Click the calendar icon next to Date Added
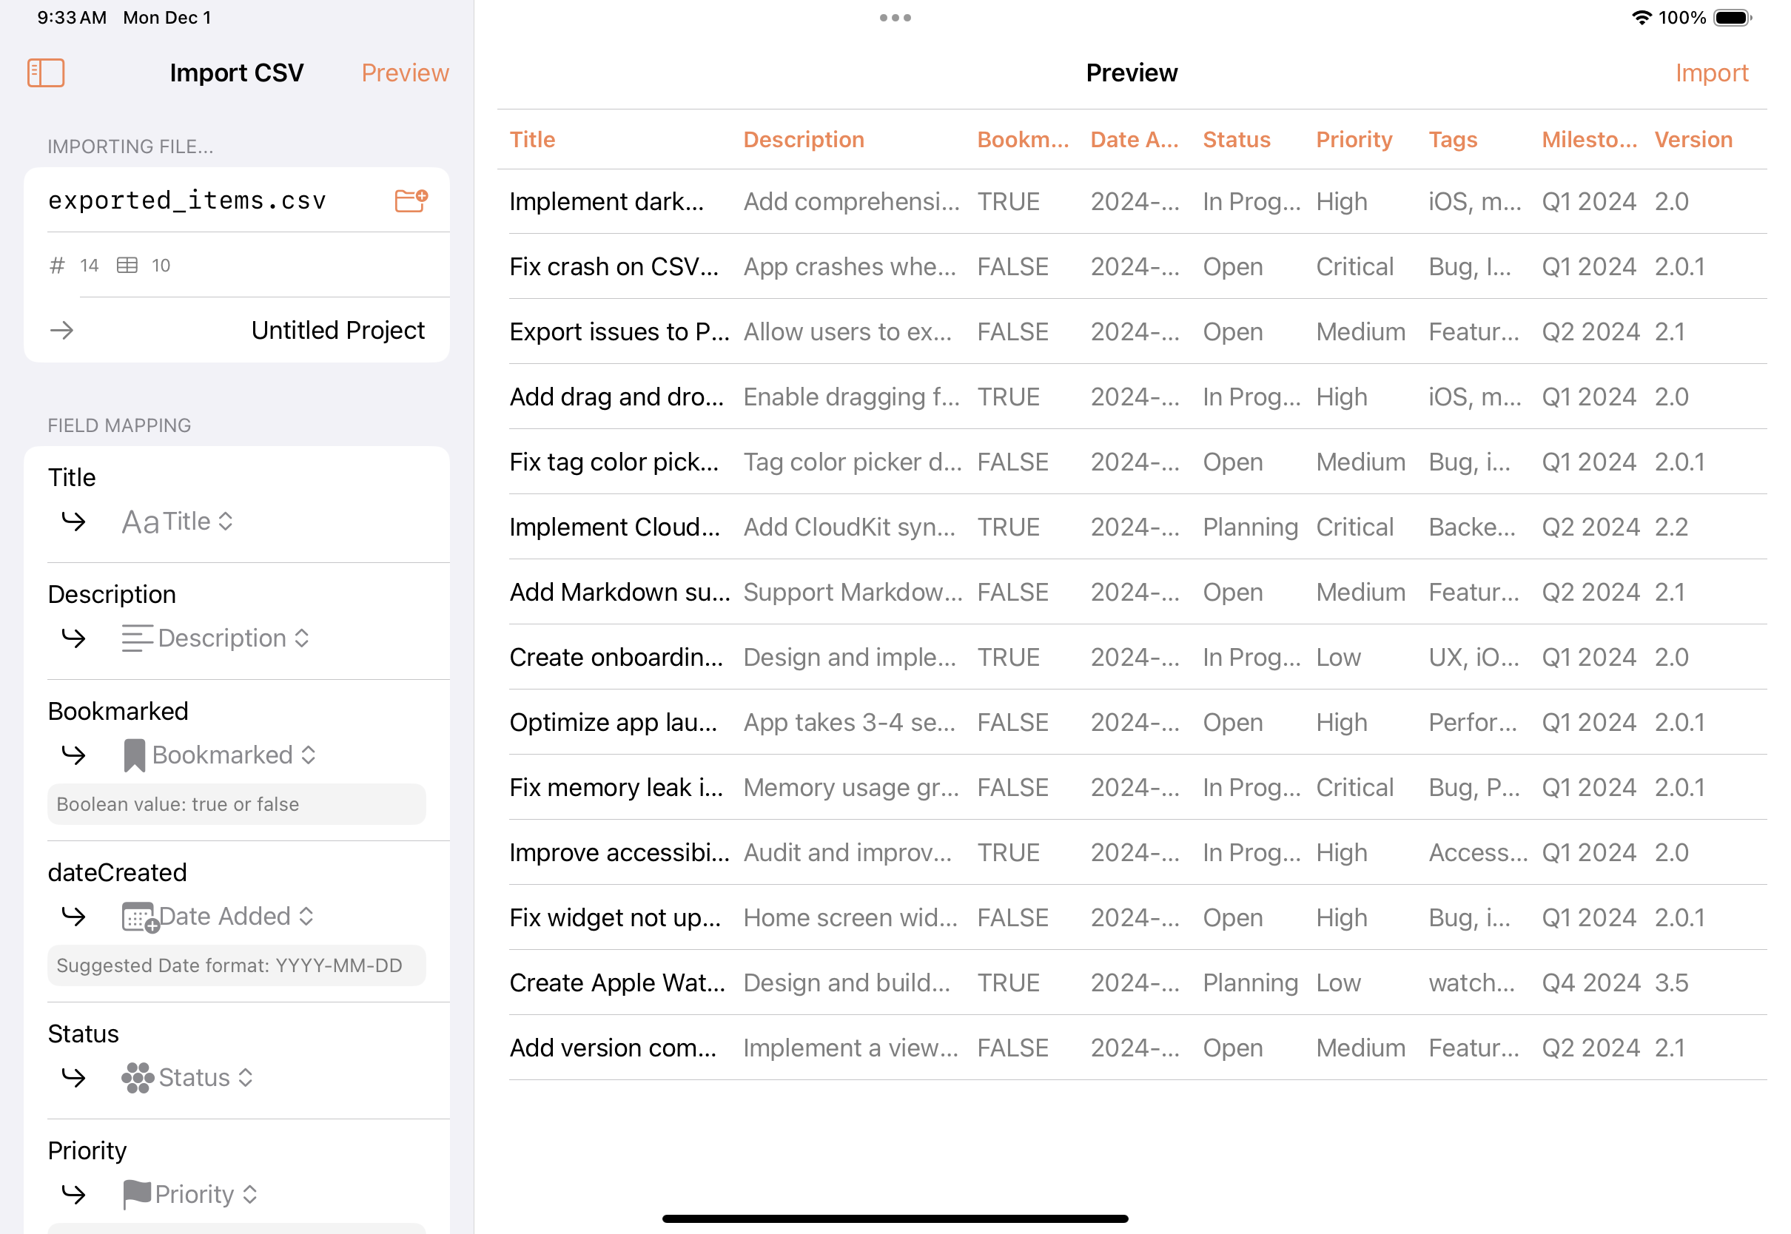1791x1234 pixels. (139, 917)
